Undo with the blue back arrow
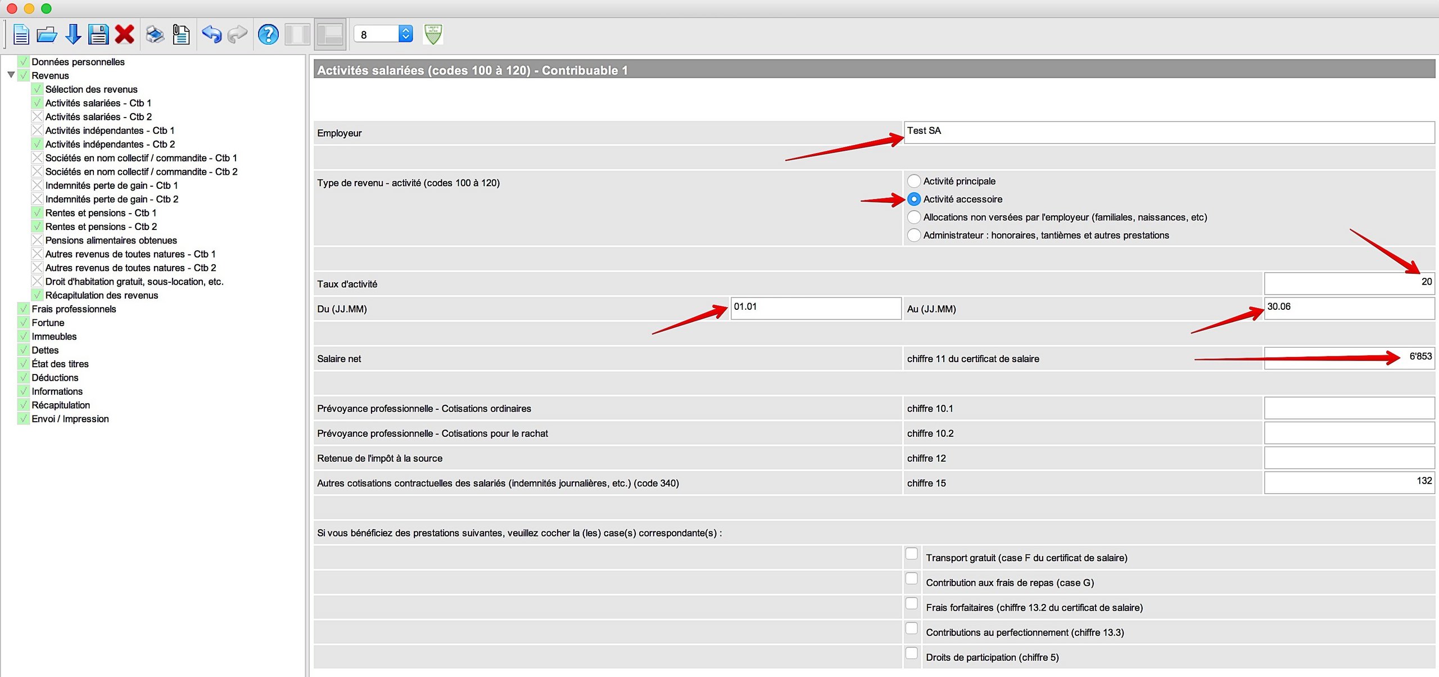Image resolution: width=1439 pixels, height=677 pixels. (211, 35)
